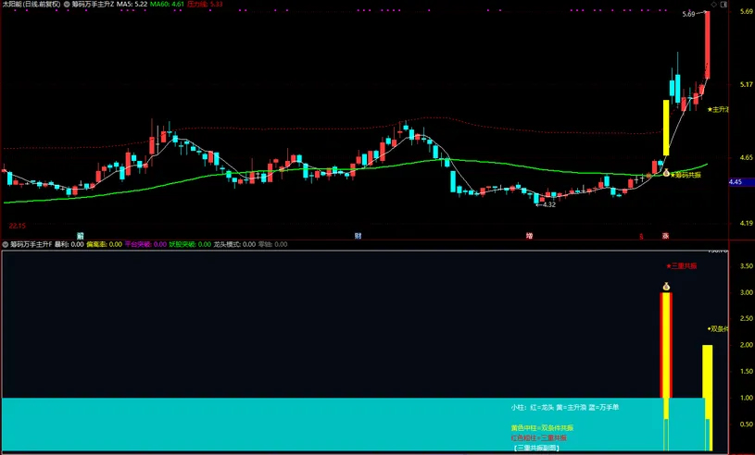The image size is (755, 455).
Task: Click the 龙头模式: 0.00 value
Action: pos(234,244)
